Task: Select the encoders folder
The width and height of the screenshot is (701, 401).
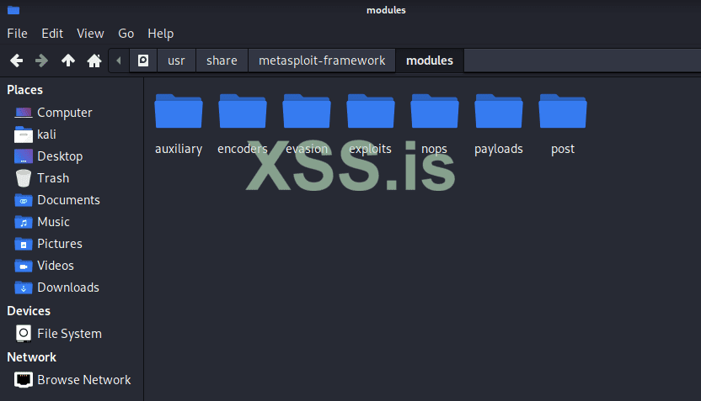Action: click(x=243, y=112)
